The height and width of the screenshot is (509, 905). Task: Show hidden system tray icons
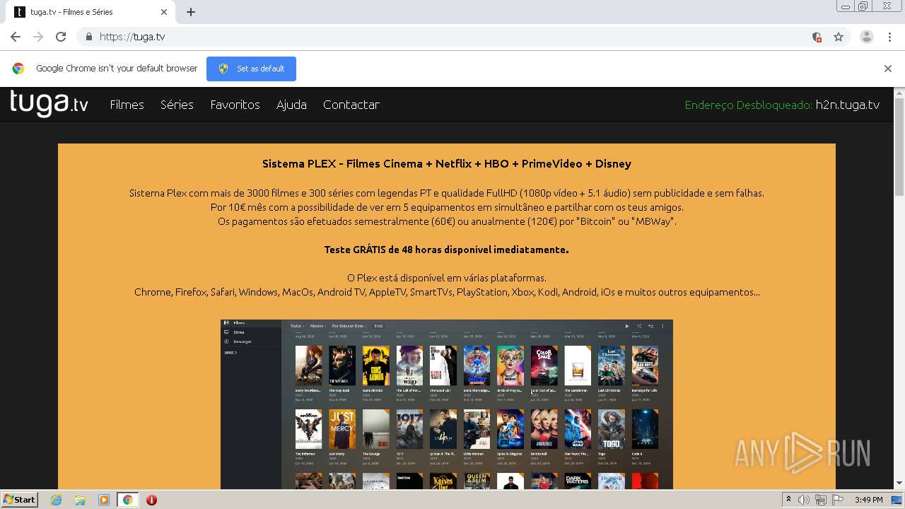[x=788, y=500]
